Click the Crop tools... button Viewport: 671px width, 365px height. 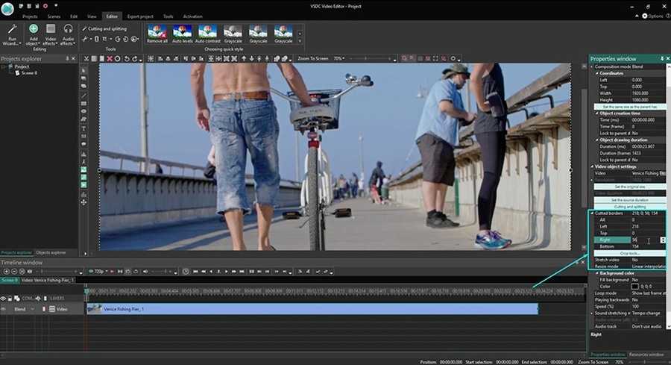pos(629,253)
